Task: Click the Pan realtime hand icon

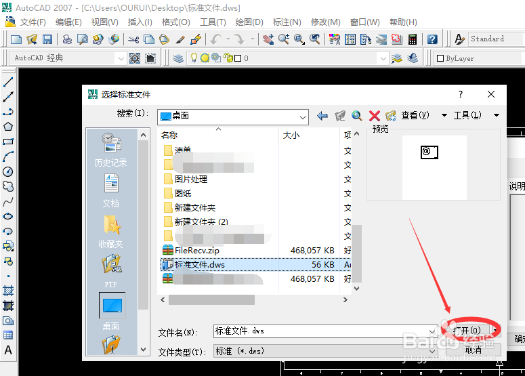Action: click(x=268, y=39)
